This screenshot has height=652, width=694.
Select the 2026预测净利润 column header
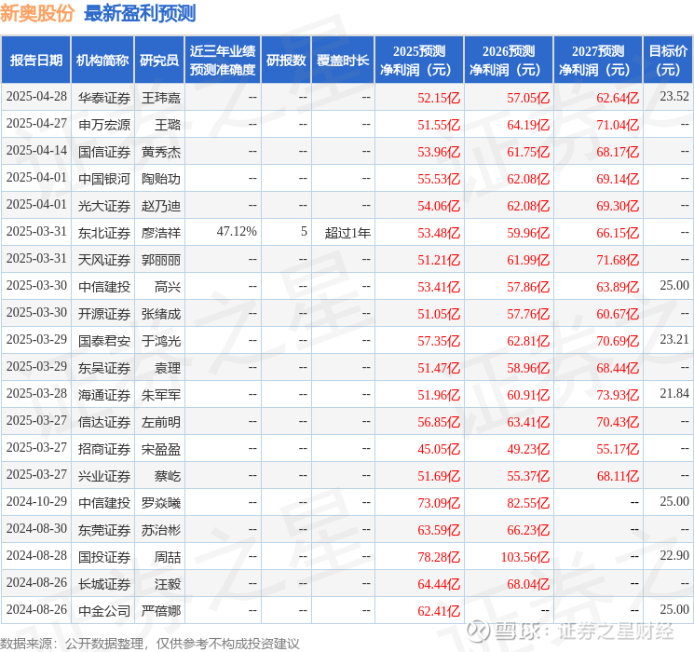(x=509, y=61)
